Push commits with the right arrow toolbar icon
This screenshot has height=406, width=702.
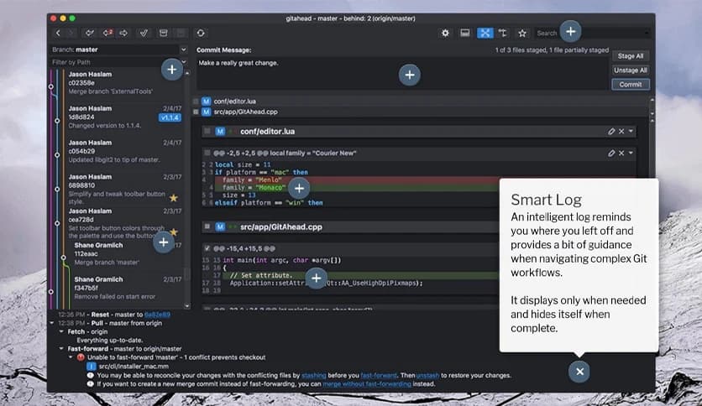tap(123, 33)
